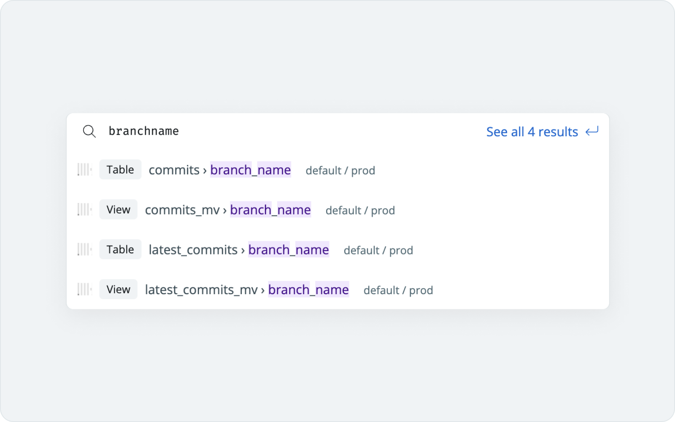
Task: Click the Table badge on the commits row
Action: pyautogui.click(x=120, y=170)
